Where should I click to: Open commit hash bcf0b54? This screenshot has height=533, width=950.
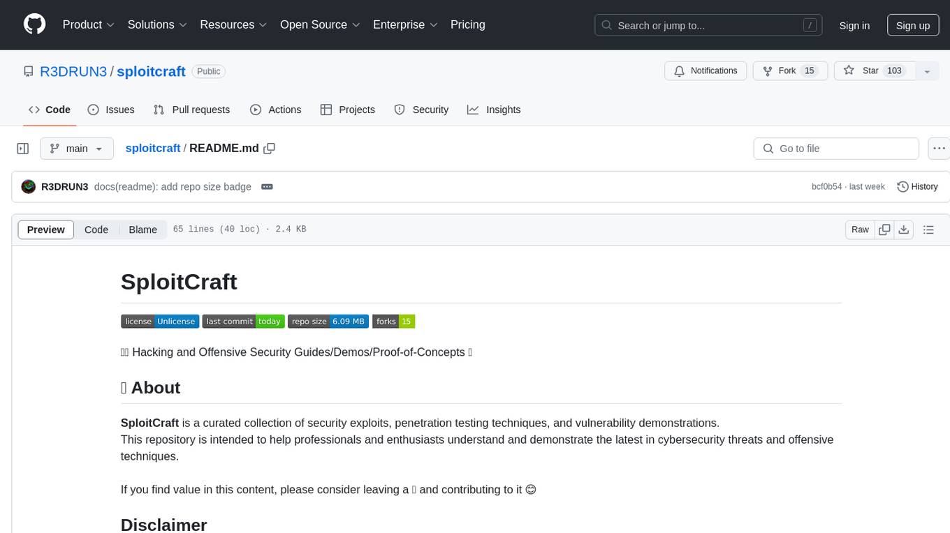click(x=827, y=187)
